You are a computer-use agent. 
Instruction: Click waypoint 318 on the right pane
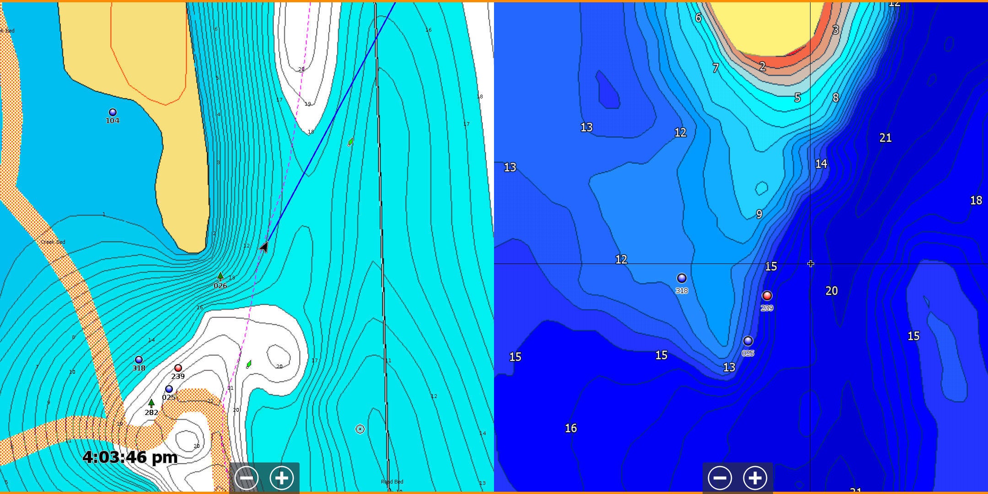682,277
